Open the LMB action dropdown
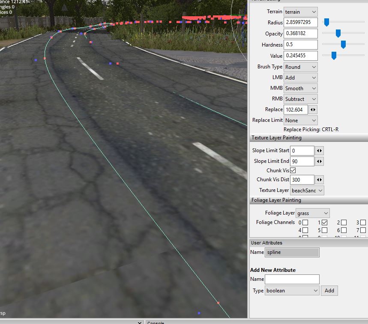368x324 pixels. pos(300,78)
